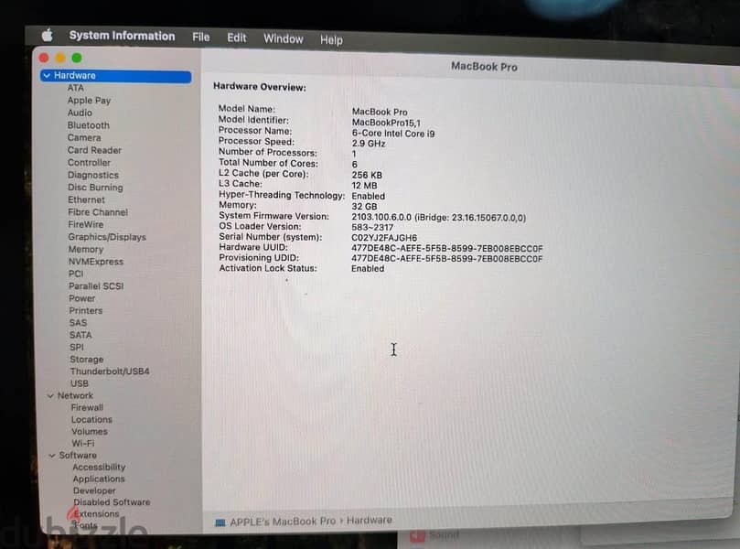
Task: Select Volumes under Network
Action: pyautogui.click(x=90, y=432)
